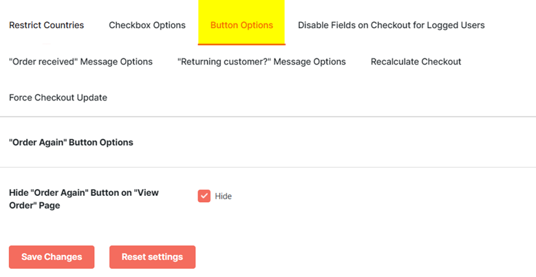536x277 pixels.
Task: Click the white checkmark inside the Hide checkbox
Action: pyautogui.click(x=204, y=196)
